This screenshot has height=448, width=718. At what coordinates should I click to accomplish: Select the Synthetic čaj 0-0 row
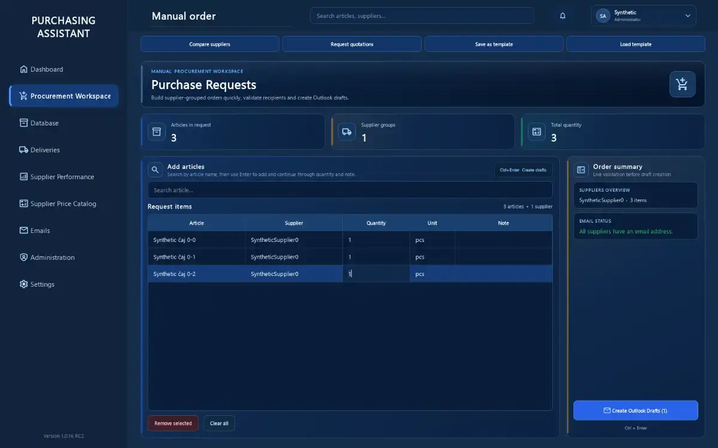click(x=350, y=240)
